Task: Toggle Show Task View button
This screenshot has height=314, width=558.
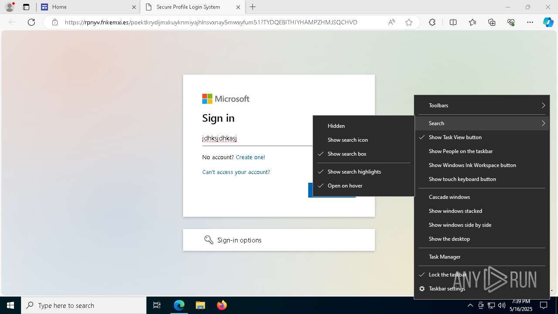Action: [x=482, y=137]
